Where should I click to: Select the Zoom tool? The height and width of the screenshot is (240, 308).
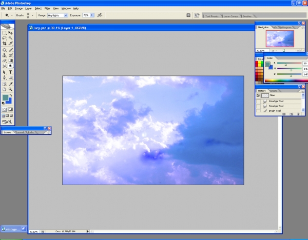(11, 89)
